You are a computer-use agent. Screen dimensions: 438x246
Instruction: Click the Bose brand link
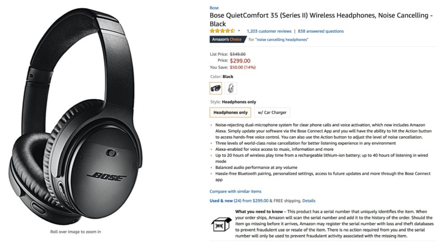pyautogui.click(x=214, y=7)
